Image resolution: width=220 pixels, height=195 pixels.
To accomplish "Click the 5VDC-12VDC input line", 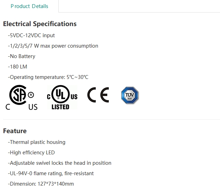I will click(31, 35).
